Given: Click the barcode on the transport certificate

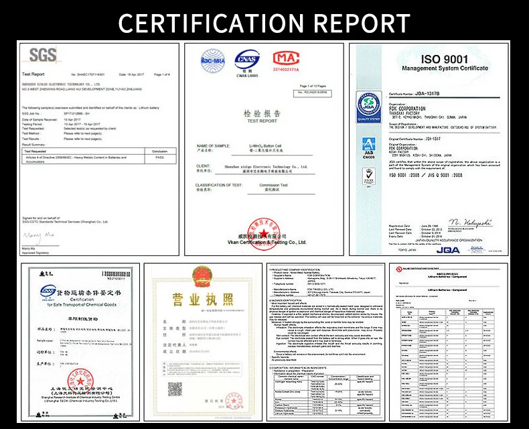Looking at the screenshot, I should 116,274.
